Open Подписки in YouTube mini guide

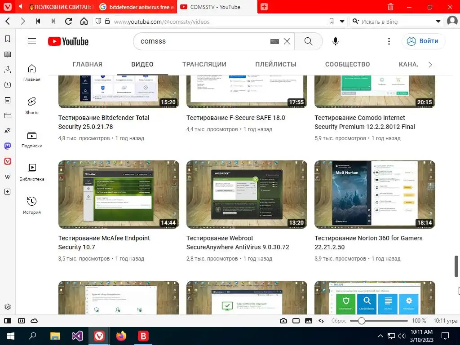tap(32, 139)
